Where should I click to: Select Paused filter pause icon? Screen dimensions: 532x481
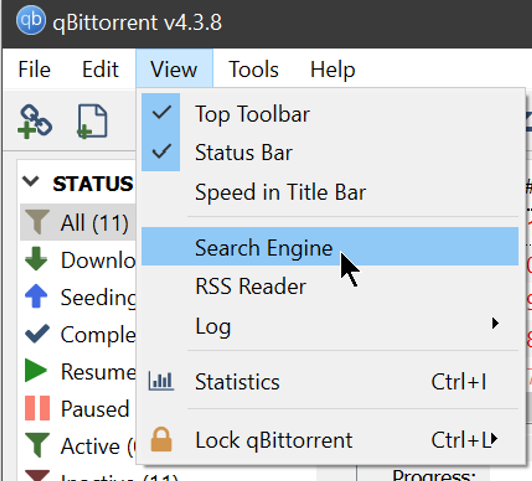(37, 408)
